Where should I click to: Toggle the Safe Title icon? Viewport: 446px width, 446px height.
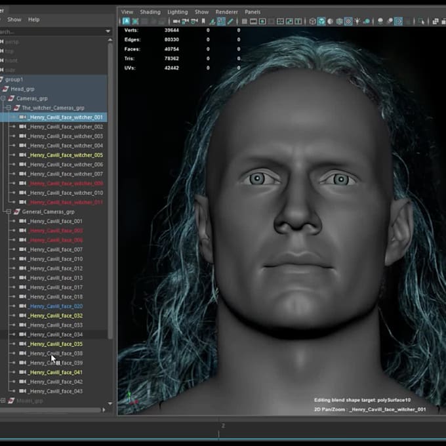298,22
